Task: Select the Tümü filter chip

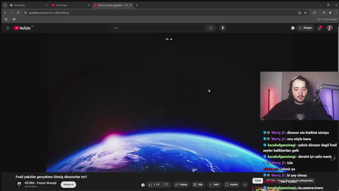Action: 258,181
